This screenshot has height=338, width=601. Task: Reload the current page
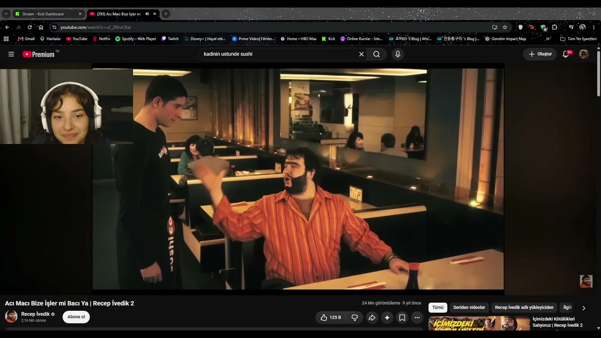pos(30,27)
